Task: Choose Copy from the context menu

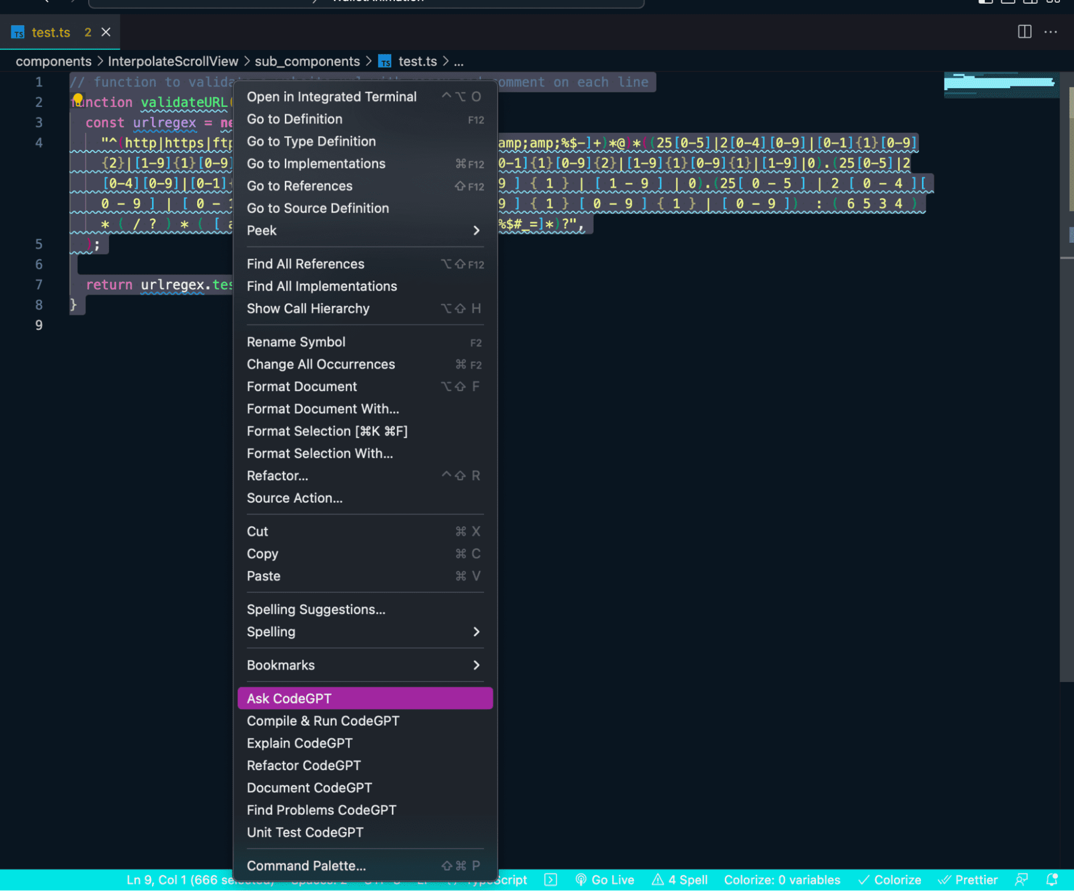Action: click(365, 554)
